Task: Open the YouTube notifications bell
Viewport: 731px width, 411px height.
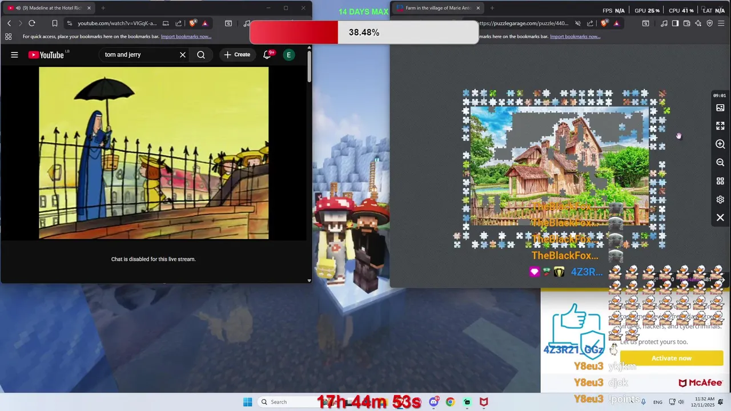Action: pyautogui.click(x=267, y=55)
